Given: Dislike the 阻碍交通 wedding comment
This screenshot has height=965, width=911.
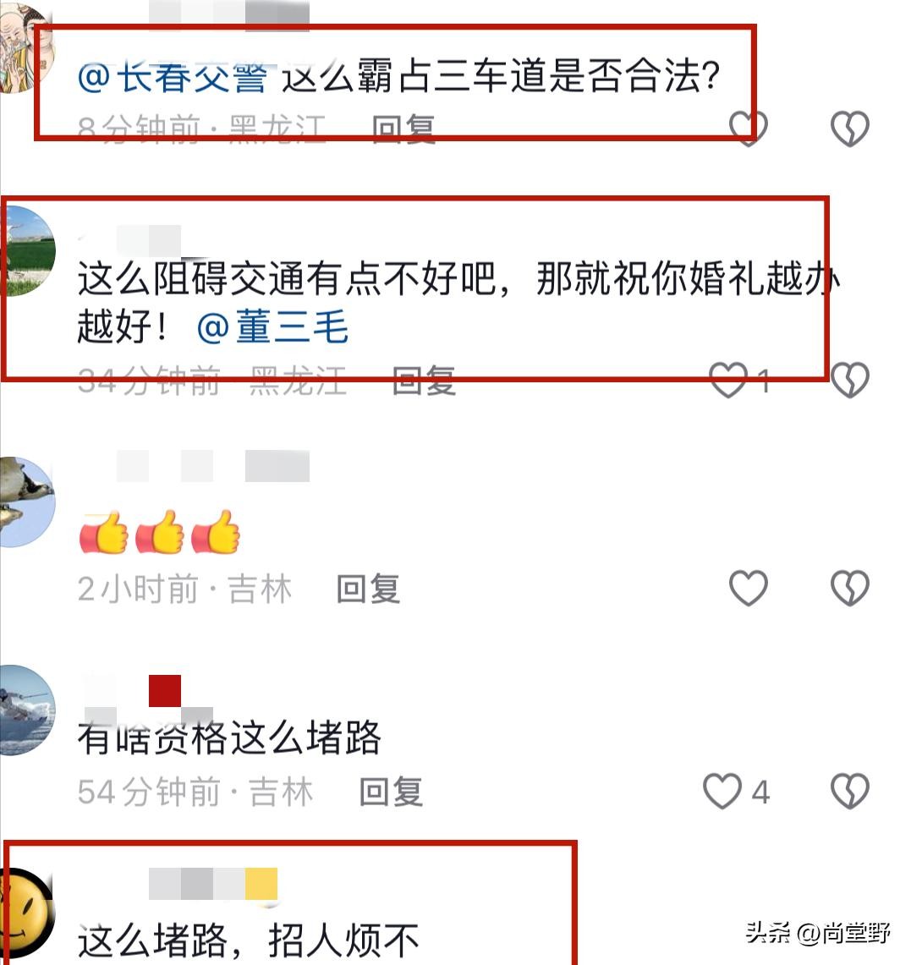Looking at the screenshot, I should coord(849,380).
